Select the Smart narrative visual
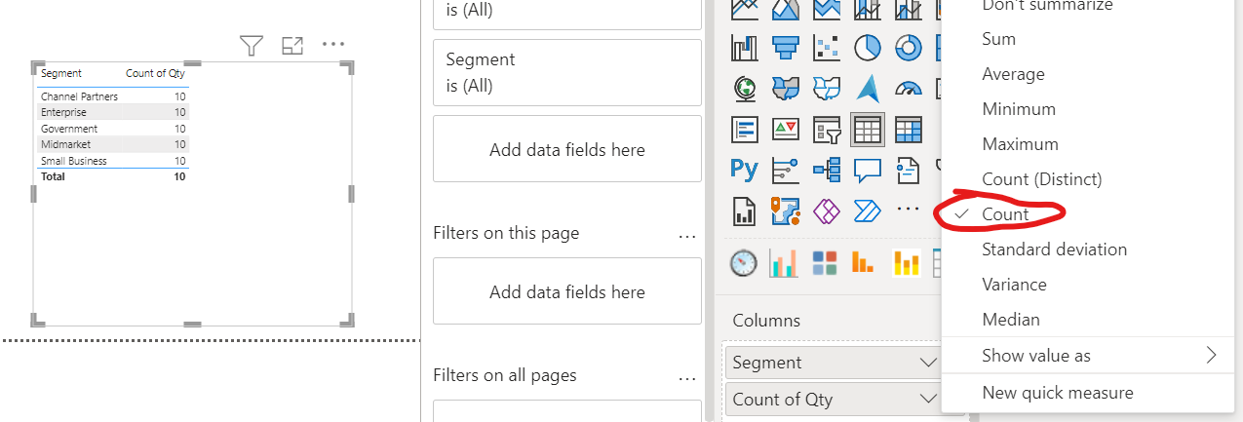The height and width of the screenshot is (422, 1243). [909, 170]
